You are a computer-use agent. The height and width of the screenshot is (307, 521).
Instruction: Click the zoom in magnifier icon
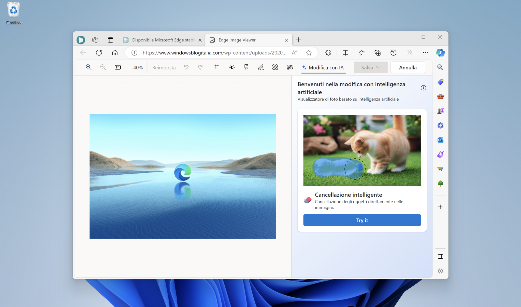coord(89,67)
